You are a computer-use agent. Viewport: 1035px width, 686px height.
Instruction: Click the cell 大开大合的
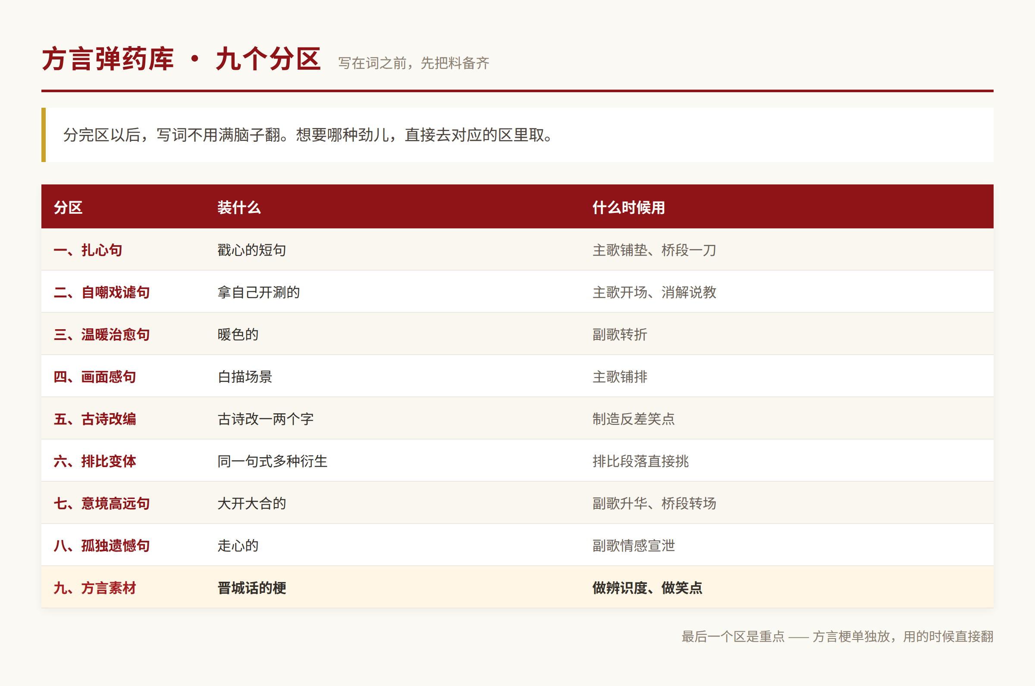[252, 503]
